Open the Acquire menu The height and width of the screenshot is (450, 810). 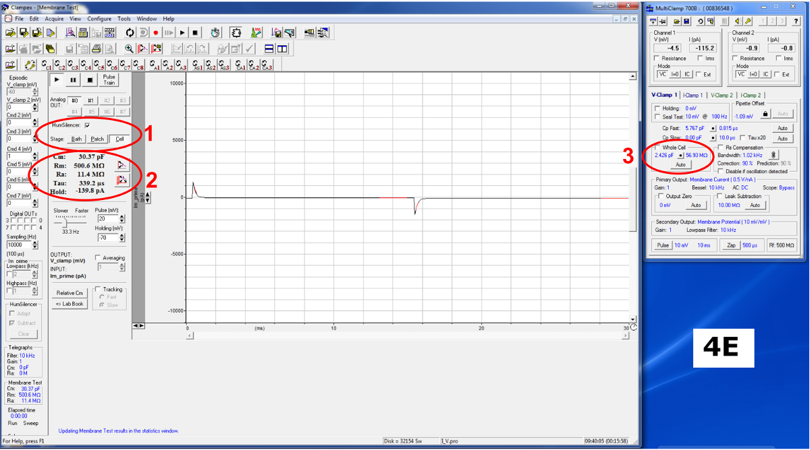pos(54,19)
